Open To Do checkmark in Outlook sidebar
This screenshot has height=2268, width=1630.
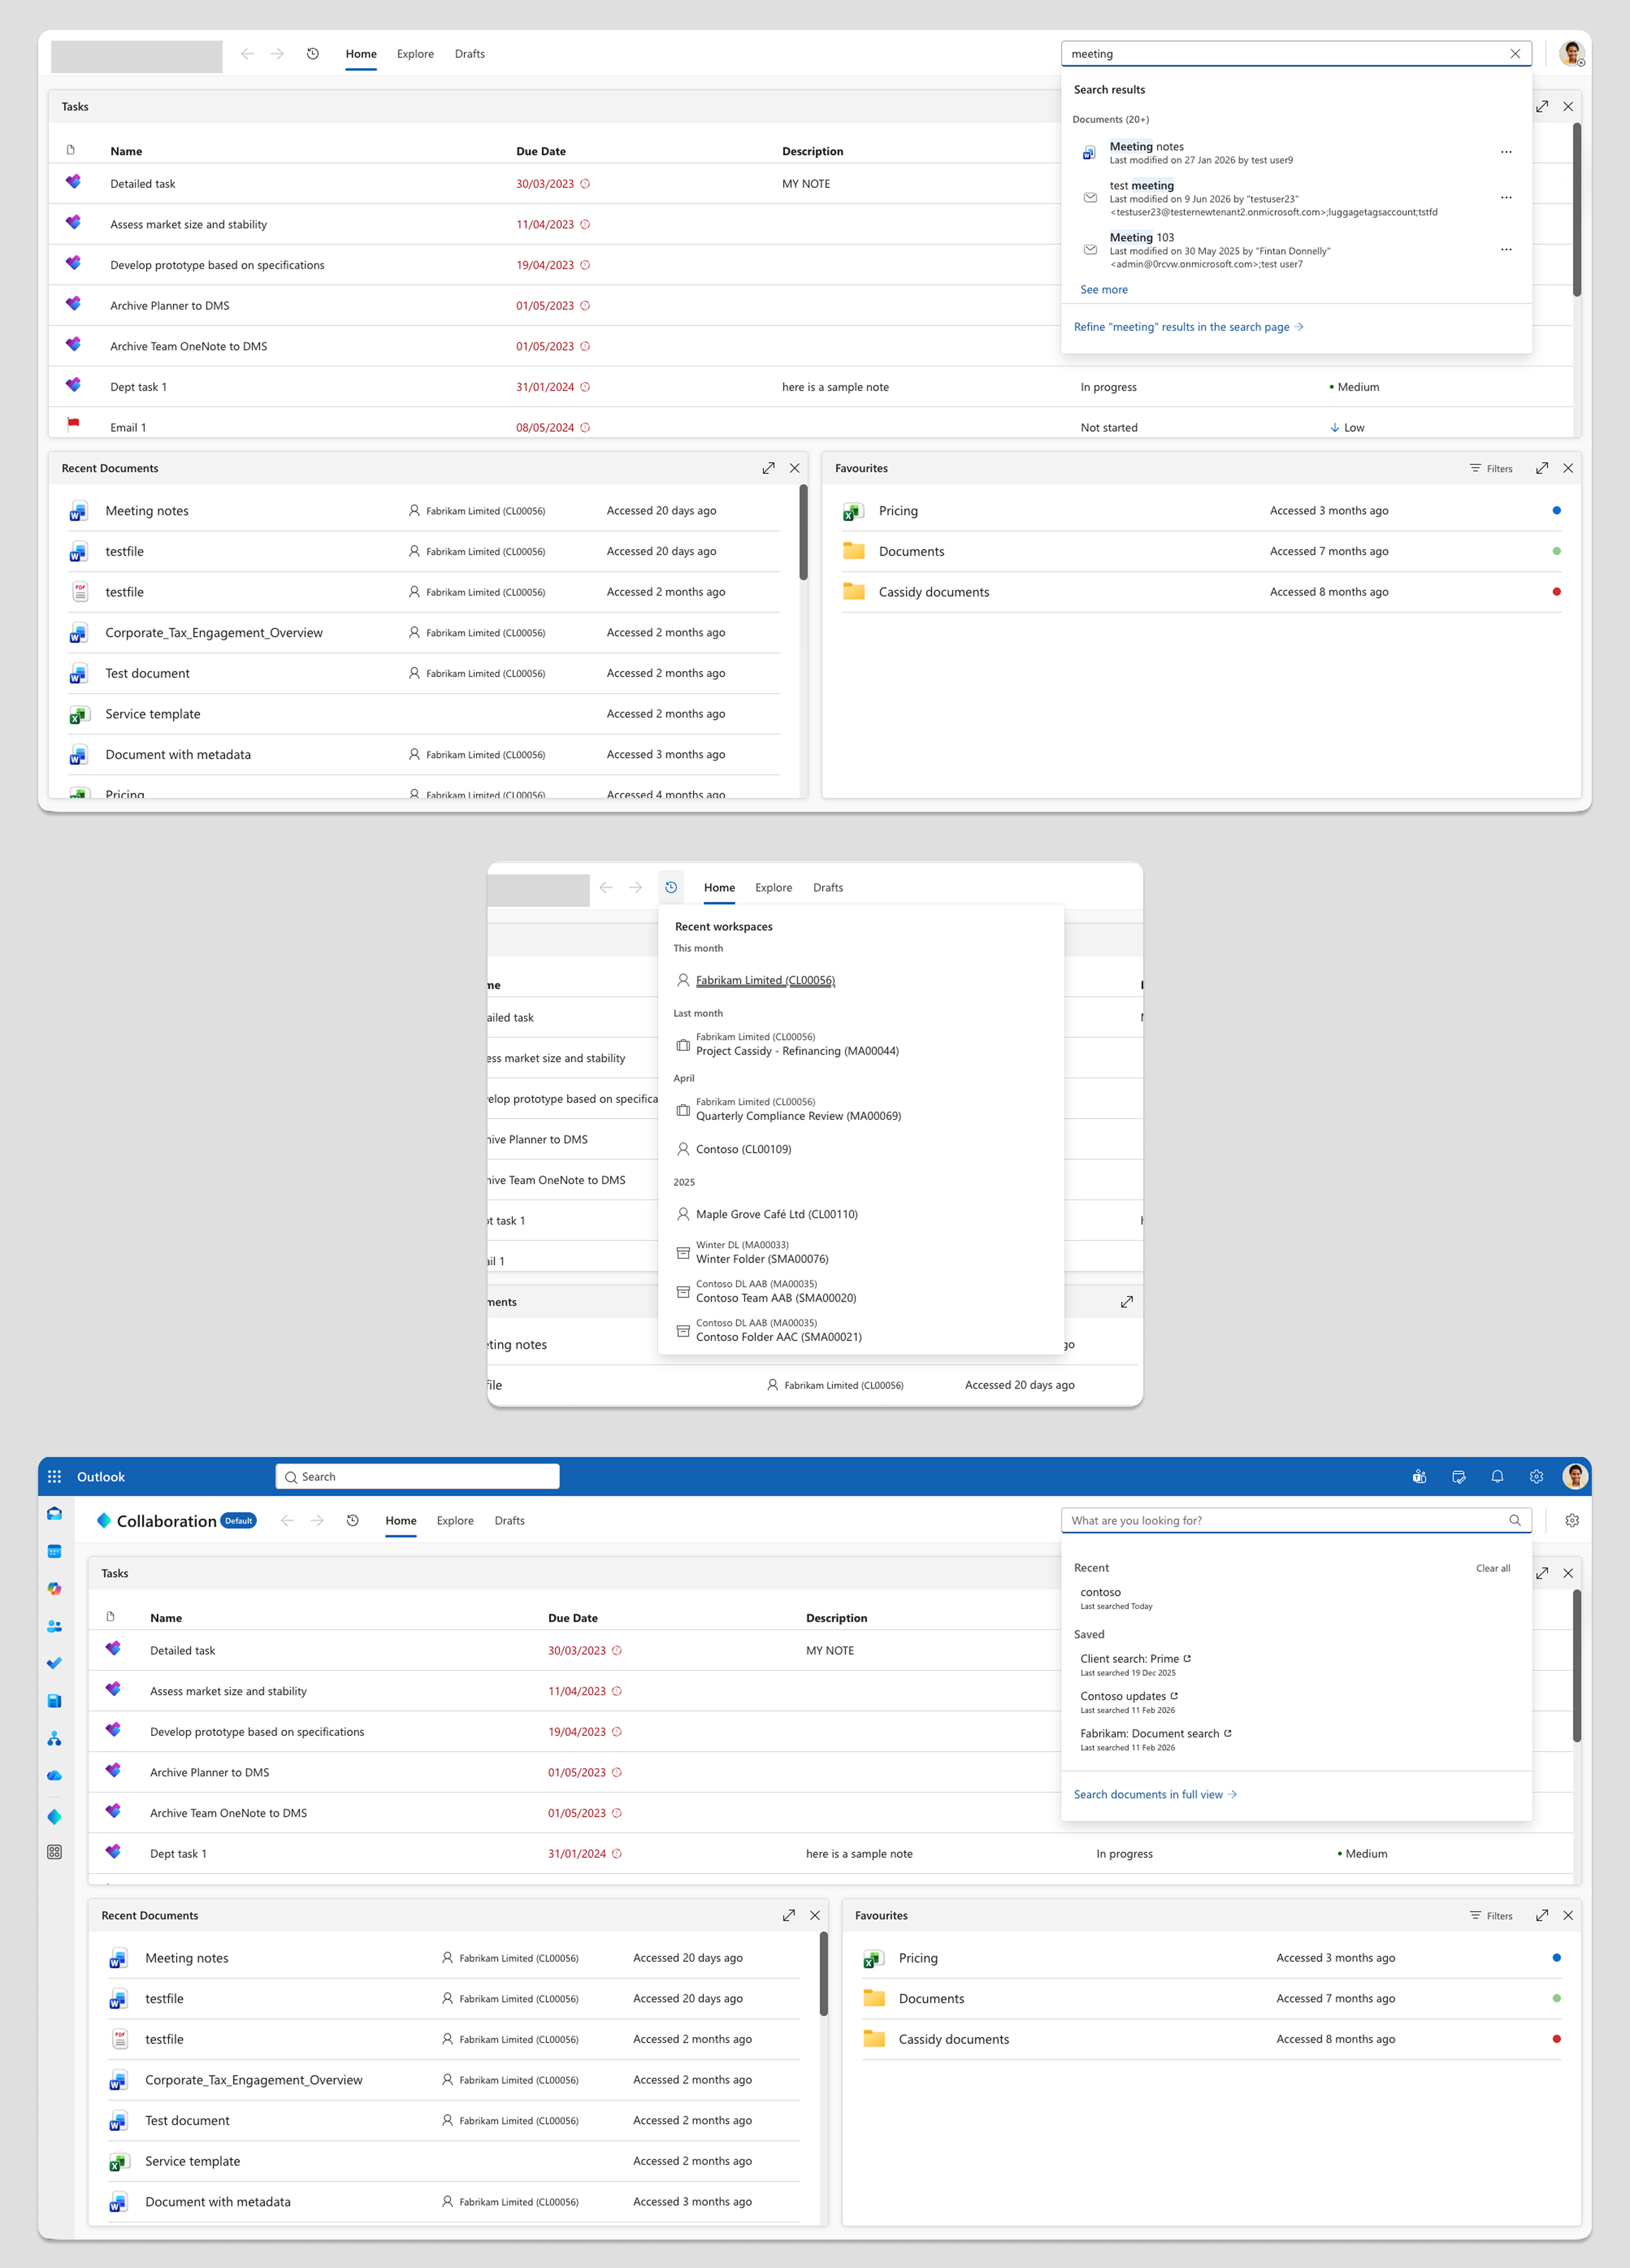click(55, 1663)
